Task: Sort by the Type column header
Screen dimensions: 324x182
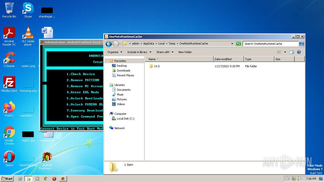Action: pos(259,59)
